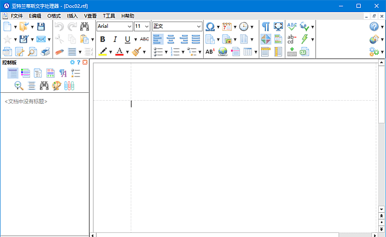Open the find binoculars icon in the toolbar
This screenshot has width=386, height=237.
[x=84, y=27]
